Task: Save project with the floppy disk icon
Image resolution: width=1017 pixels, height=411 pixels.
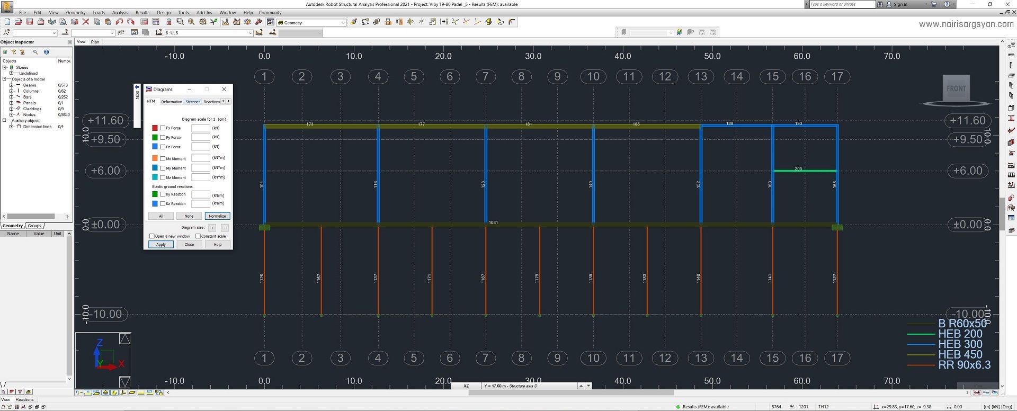Action: [29, 22]
